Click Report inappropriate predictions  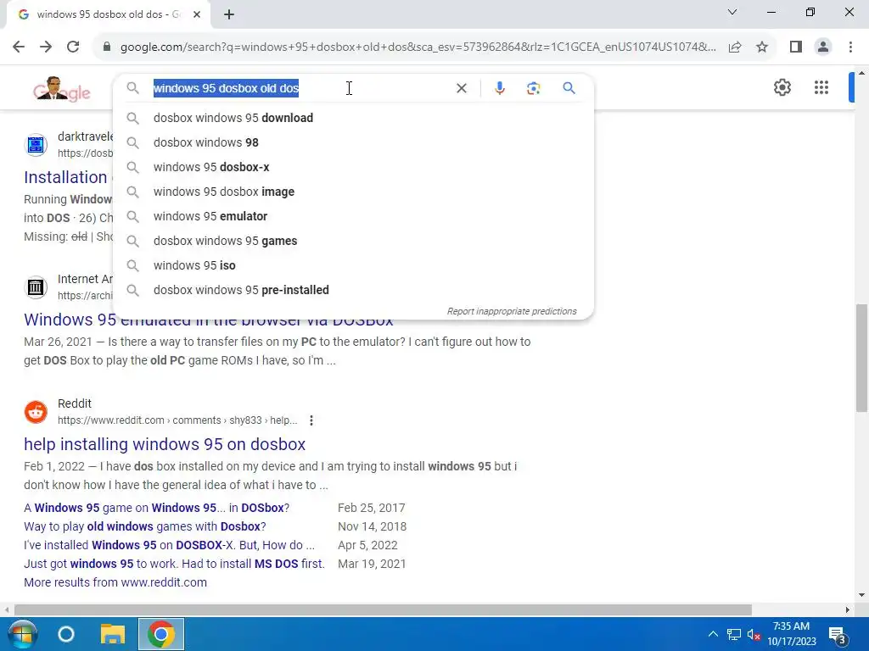512,311
